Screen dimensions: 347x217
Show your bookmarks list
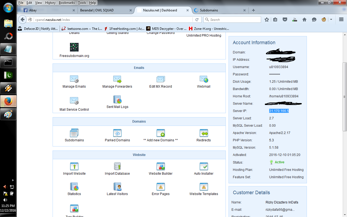coord(275,20)
